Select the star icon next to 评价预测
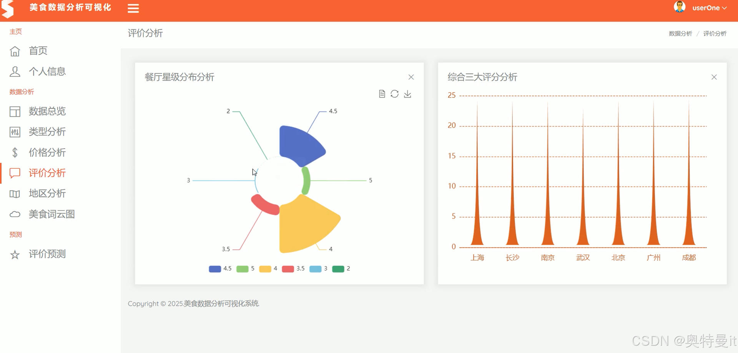This screenshot has width=738, height=353. click(15, 254)
